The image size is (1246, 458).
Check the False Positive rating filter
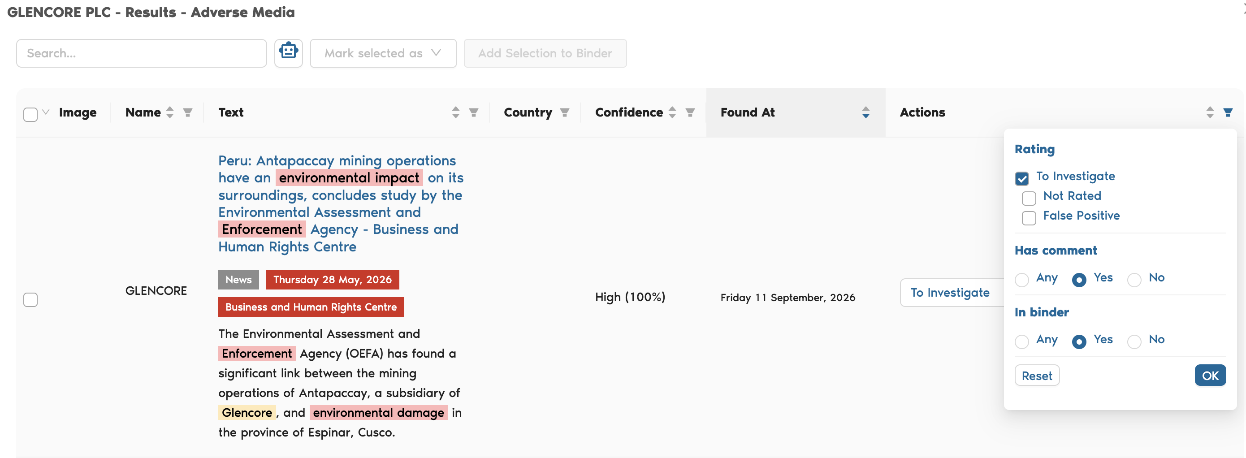point(1029,218)
